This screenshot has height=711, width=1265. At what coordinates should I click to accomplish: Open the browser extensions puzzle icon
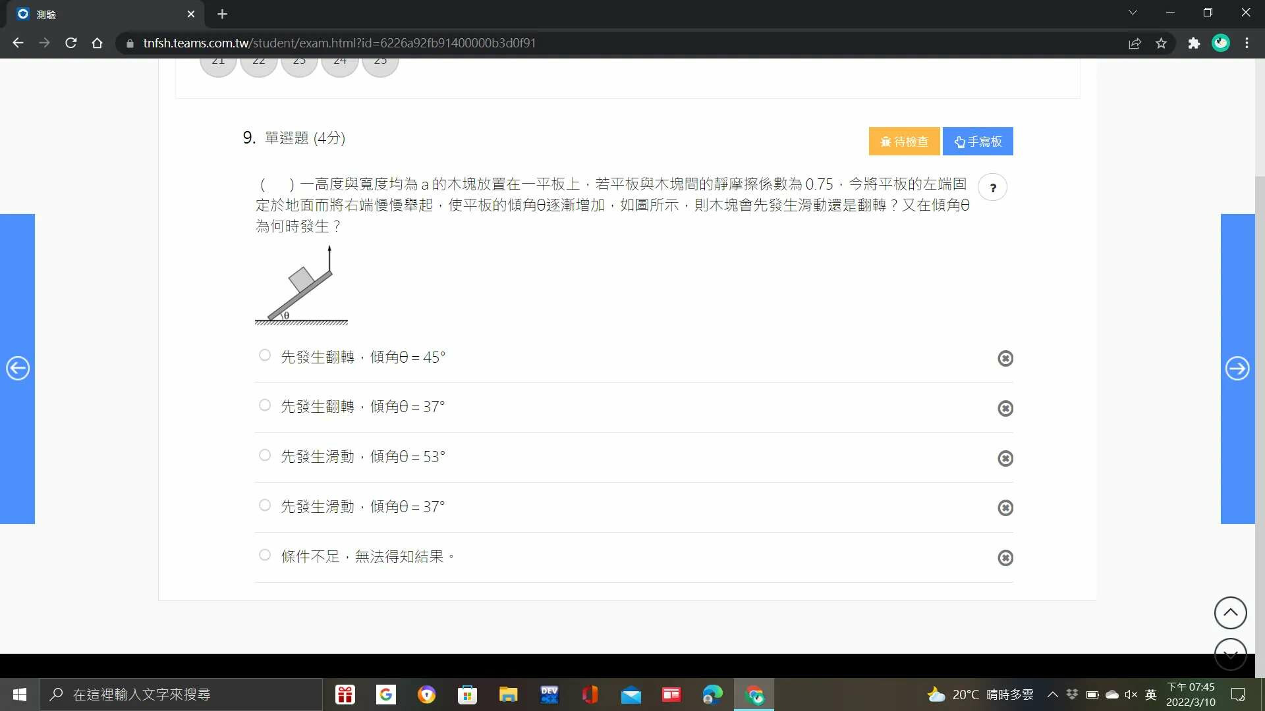pyautogui.click(x=1194, y=43)
